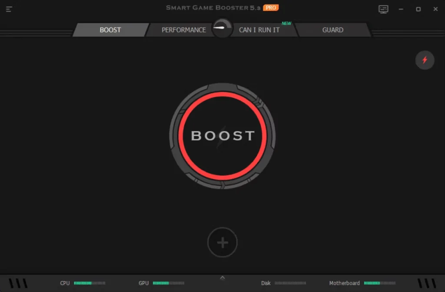Click the red lightning bolt icon
This screenshot has width=445, height=292.
point(425,60)
